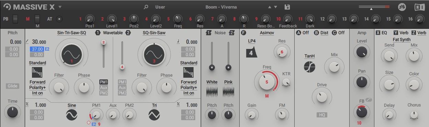The image size is (429, 127).
Task: Click the Massive X logo icon
Action: pos(7,7)
